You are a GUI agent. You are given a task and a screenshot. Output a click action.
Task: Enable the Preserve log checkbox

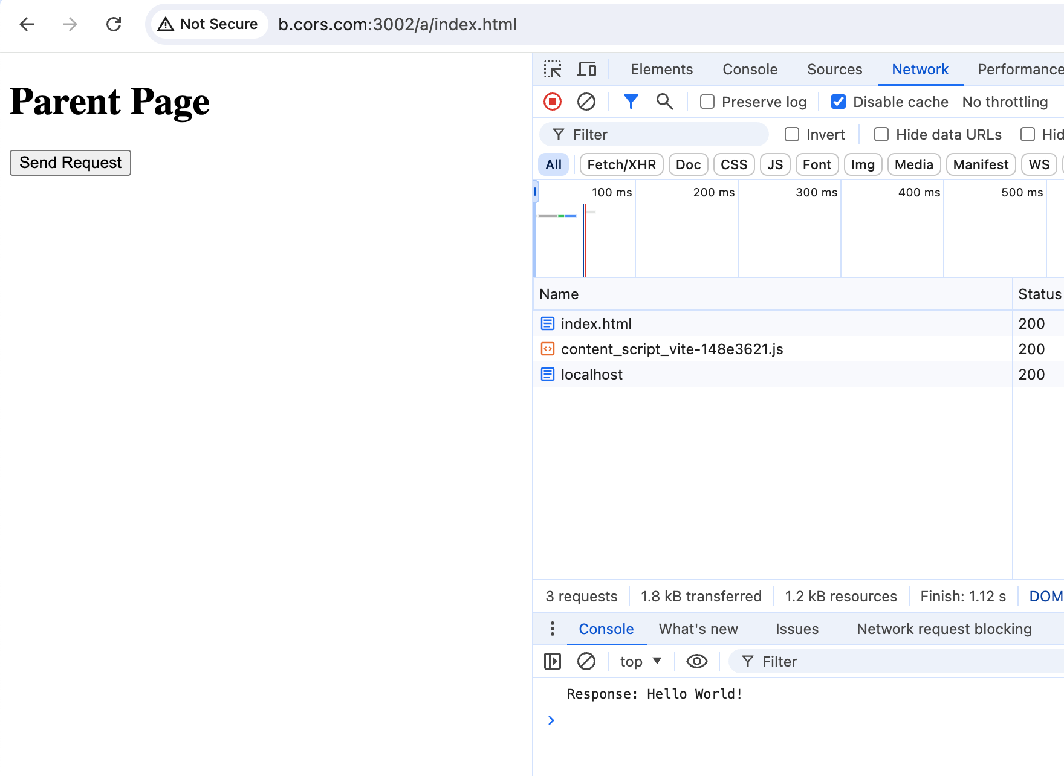click(x=707, y=102)
